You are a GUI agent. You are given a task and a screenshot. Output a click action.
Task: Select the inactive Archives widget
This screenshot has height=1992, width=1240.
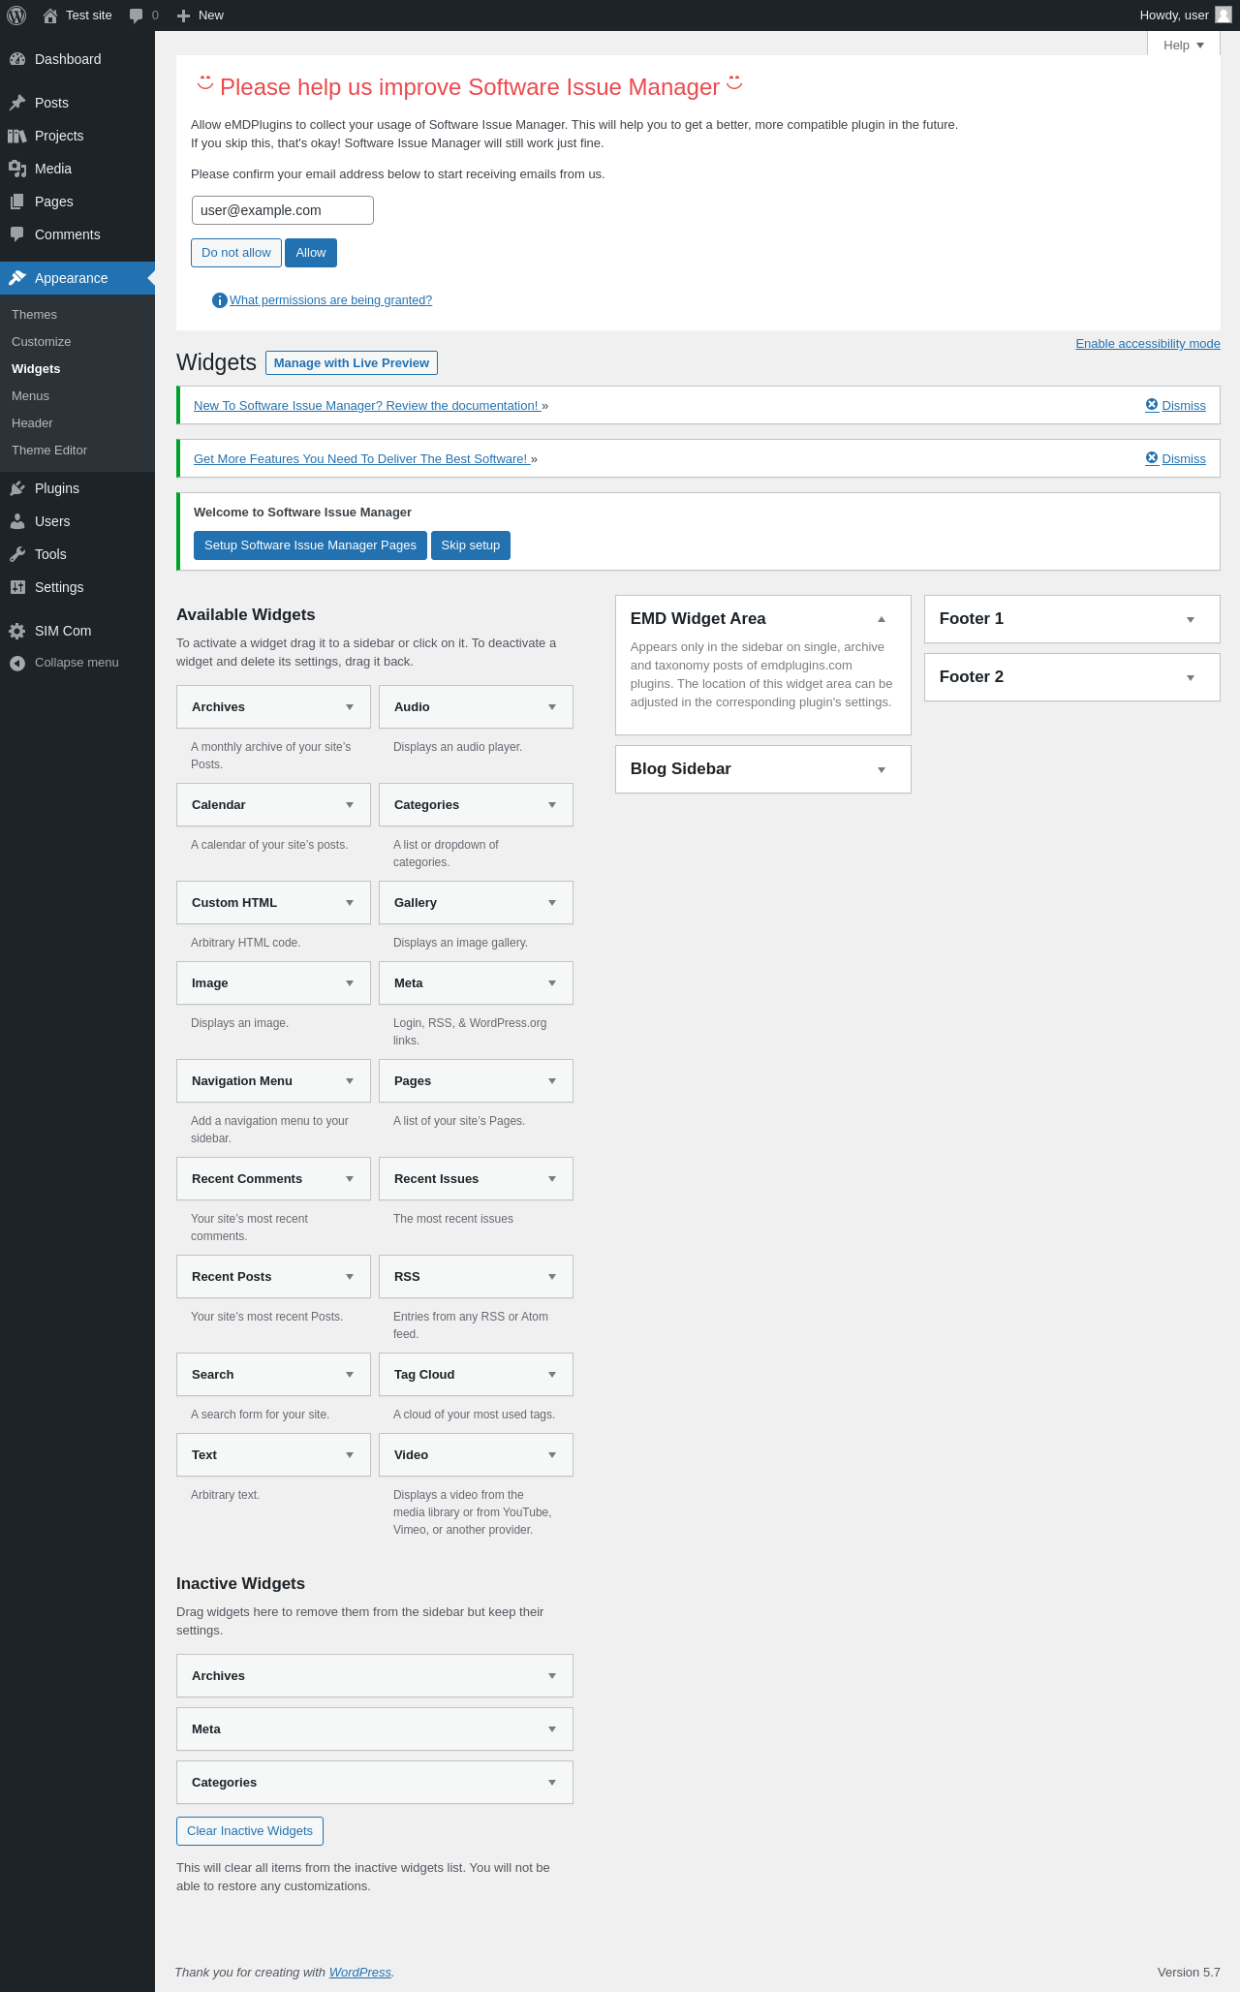coord(375,1676)
